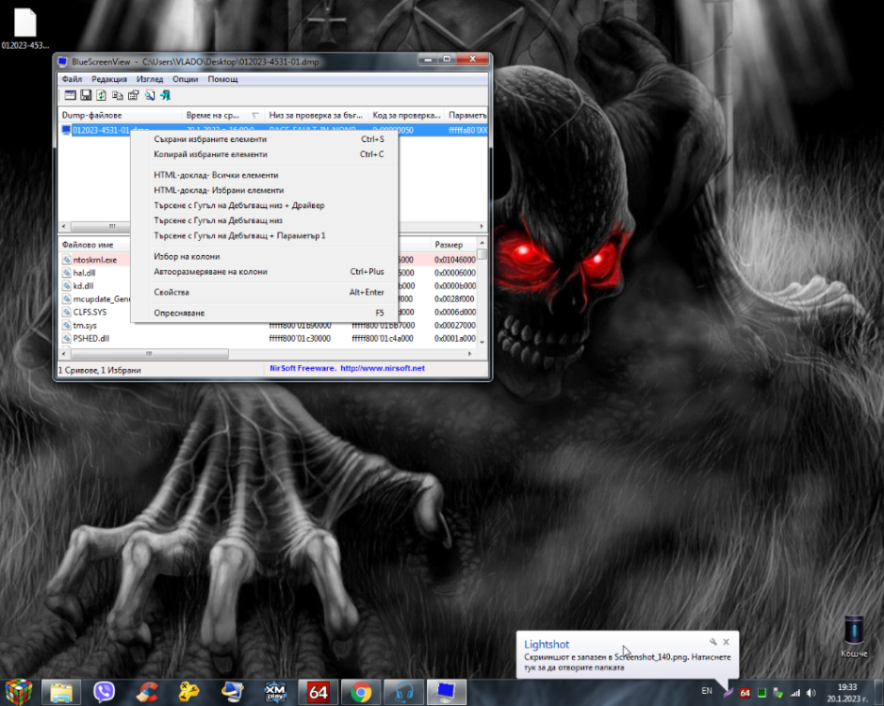The image size is (884, 706).
Task: Sort by Файлово име column header
Action: coord(88,245)
